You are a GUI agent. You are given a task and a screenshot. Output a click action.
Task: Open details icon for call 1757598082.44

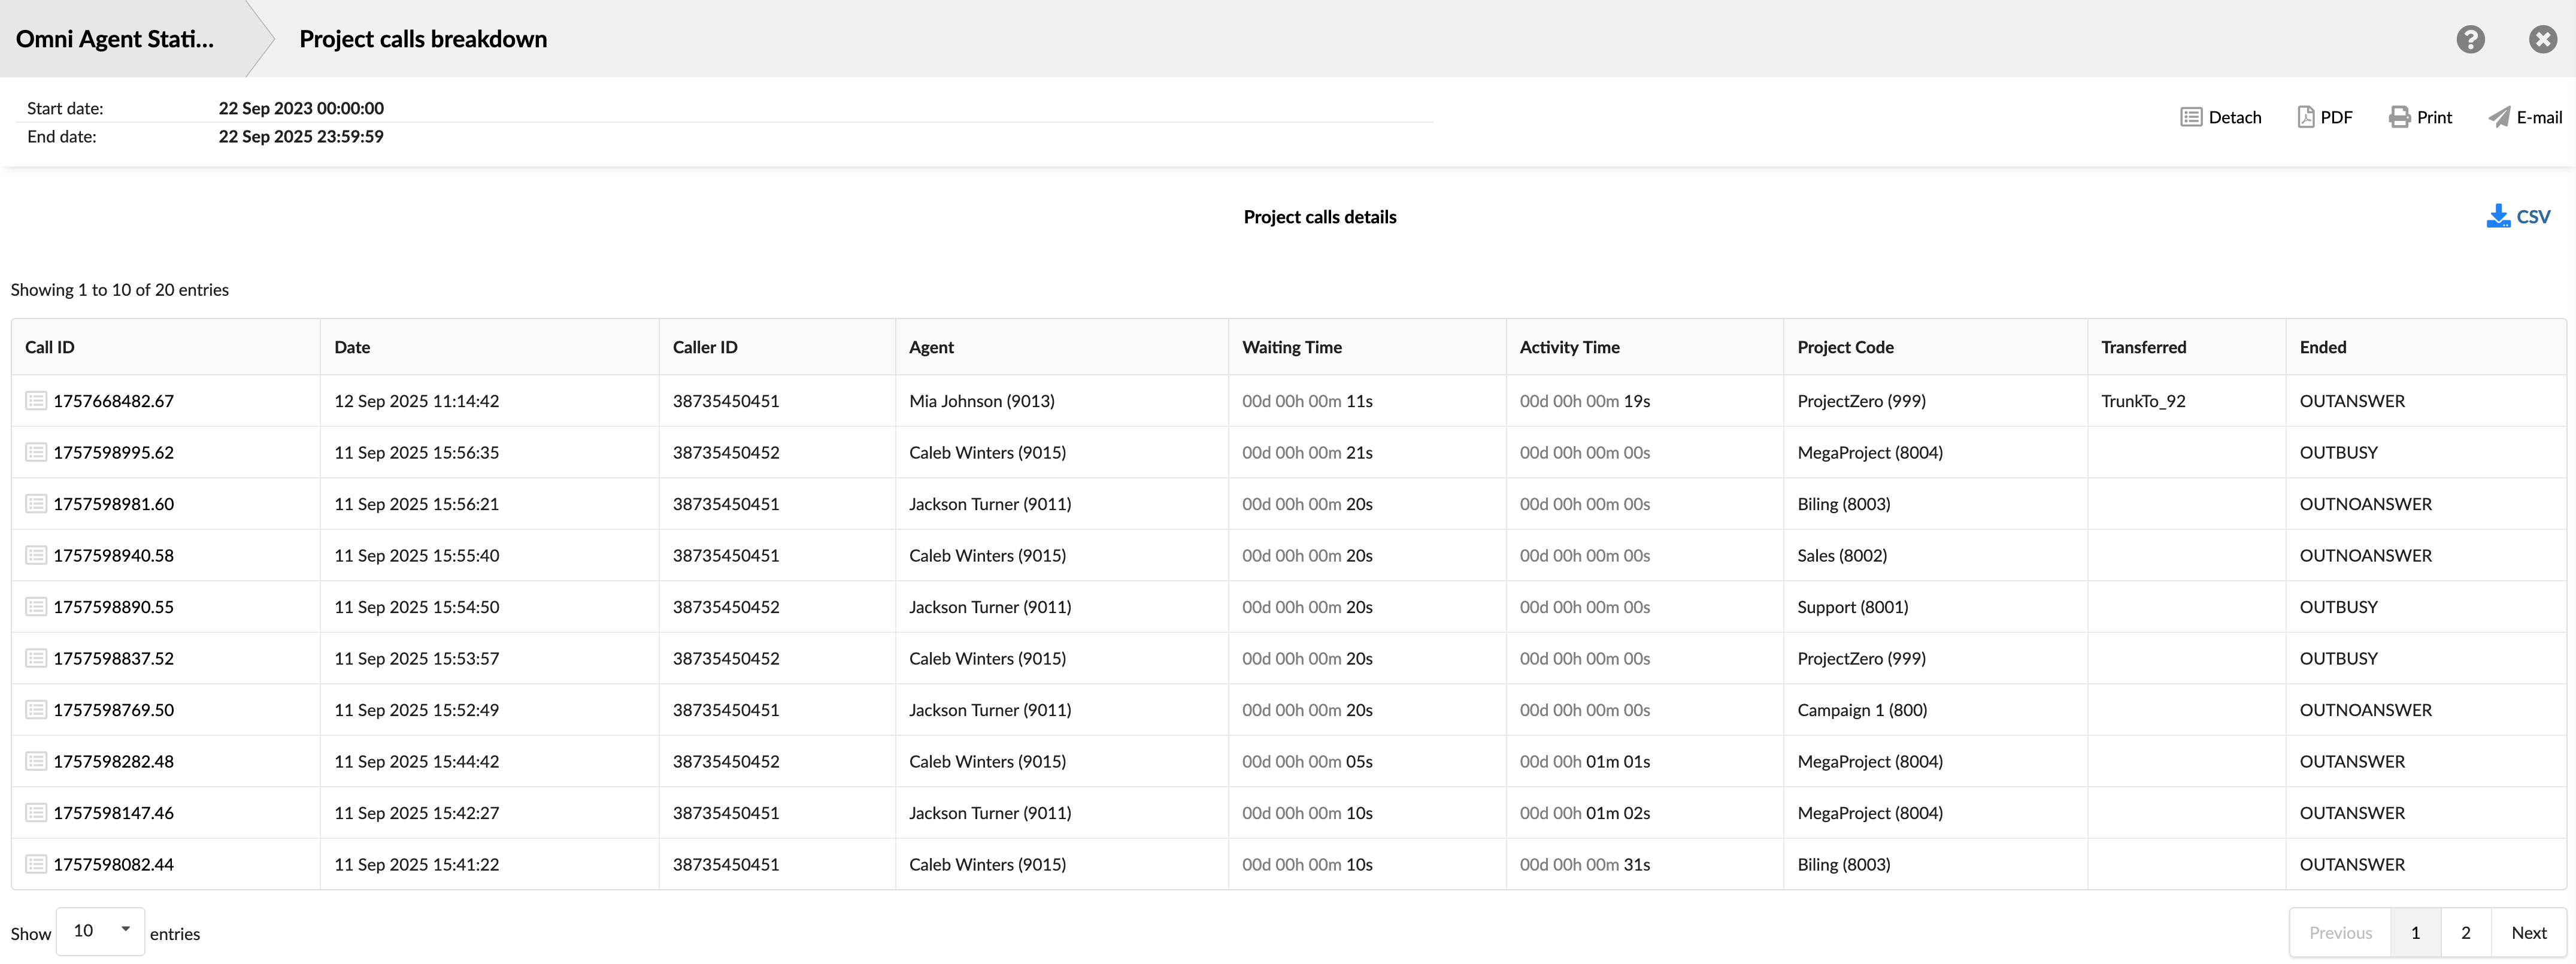[x=36, y=864]
